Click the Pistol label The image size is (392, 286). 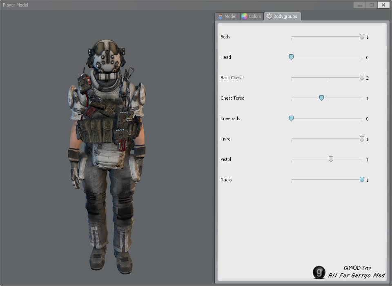[x=225, y=159]
